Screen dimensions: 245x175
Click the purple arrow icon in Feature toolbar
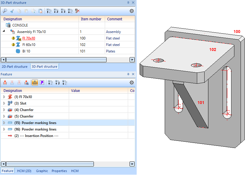[x=42, y=82]
